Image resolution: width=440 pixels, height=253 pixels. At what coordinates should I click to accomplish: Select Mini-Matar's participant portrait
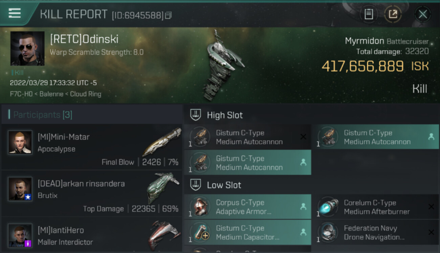click(x=20, y=142)
